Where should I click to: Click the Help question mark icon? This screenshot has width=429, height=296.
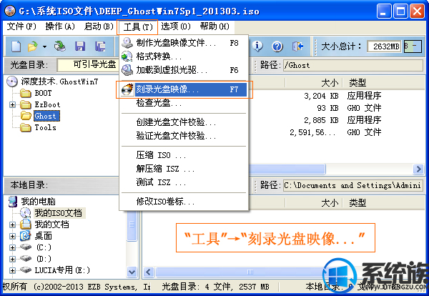[277, 46]
